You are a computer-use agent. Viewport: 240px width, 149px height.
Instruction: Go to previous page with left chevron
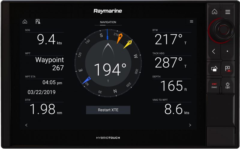(x=26, y=125)
